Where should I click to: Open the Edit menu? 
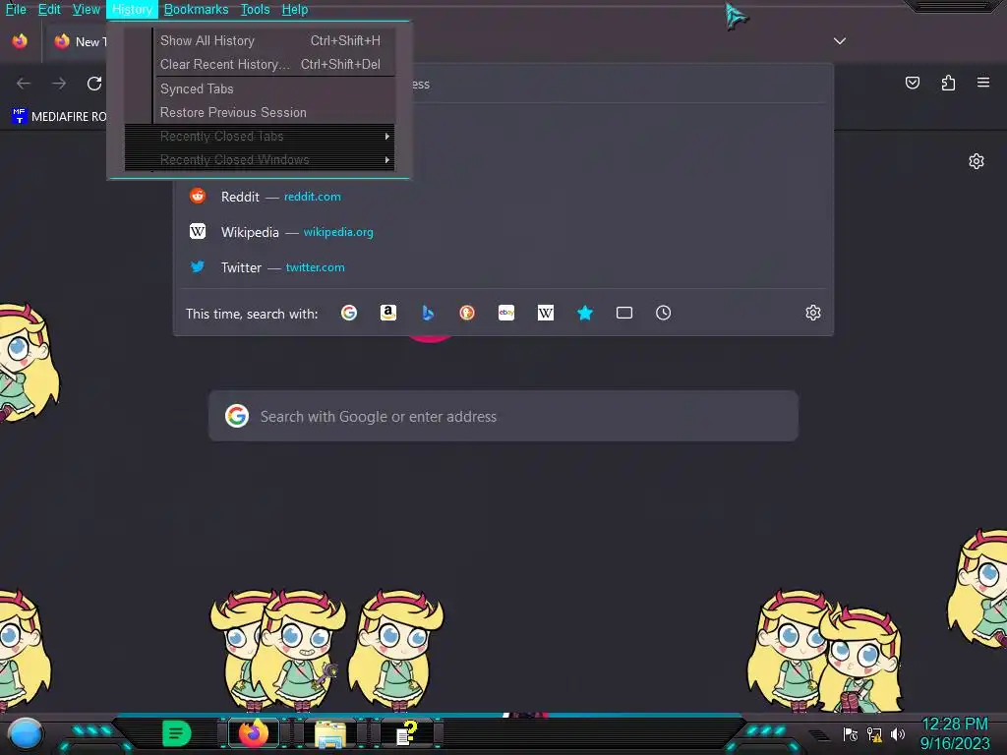click(x=49, y=9)
